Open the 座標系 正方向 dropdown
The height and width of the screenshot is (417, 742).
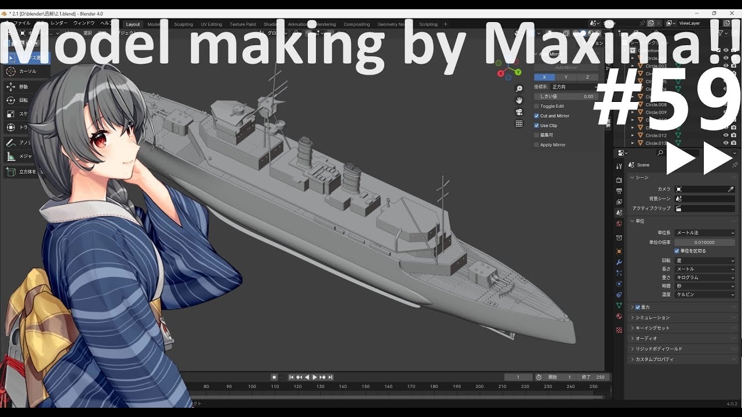(x=576, y=87)
